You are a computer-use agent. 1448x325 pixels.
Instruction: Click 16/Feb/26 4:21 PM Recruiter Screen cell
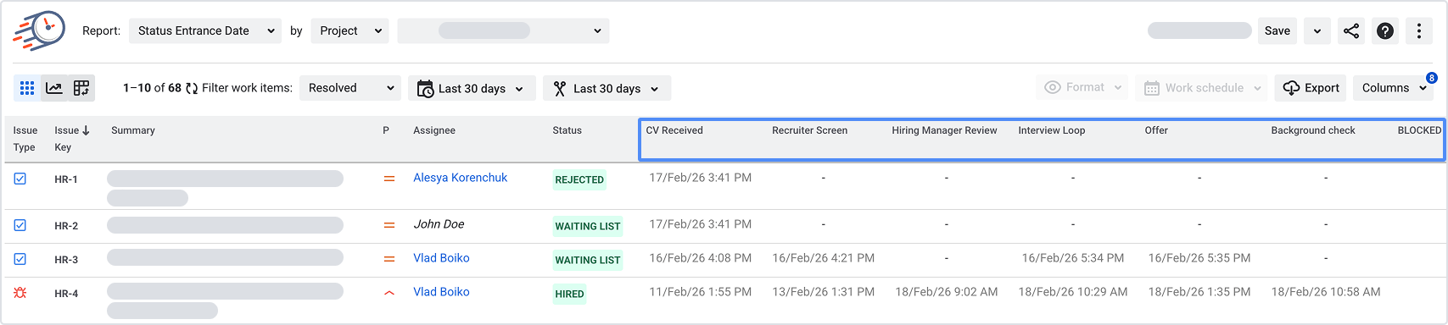pyautogui.click(x=824, y=258)
